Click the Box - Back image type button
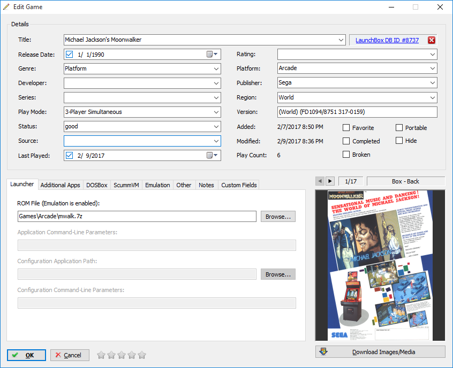Viewport: 453px width, 368px height. 406,181
